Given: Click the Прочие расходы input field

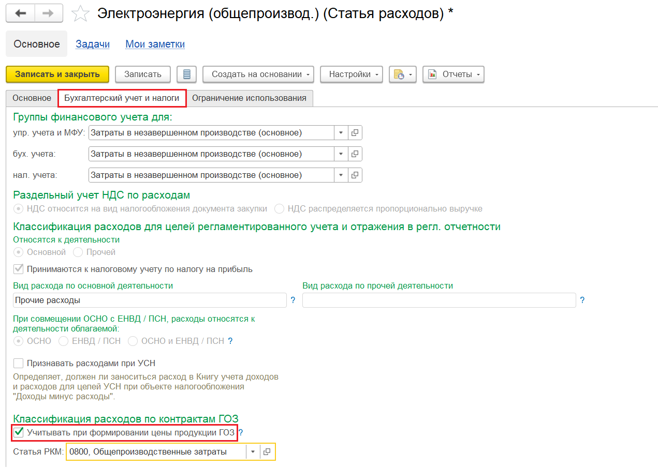Looking at the screenshot, I should pos(150,300).
